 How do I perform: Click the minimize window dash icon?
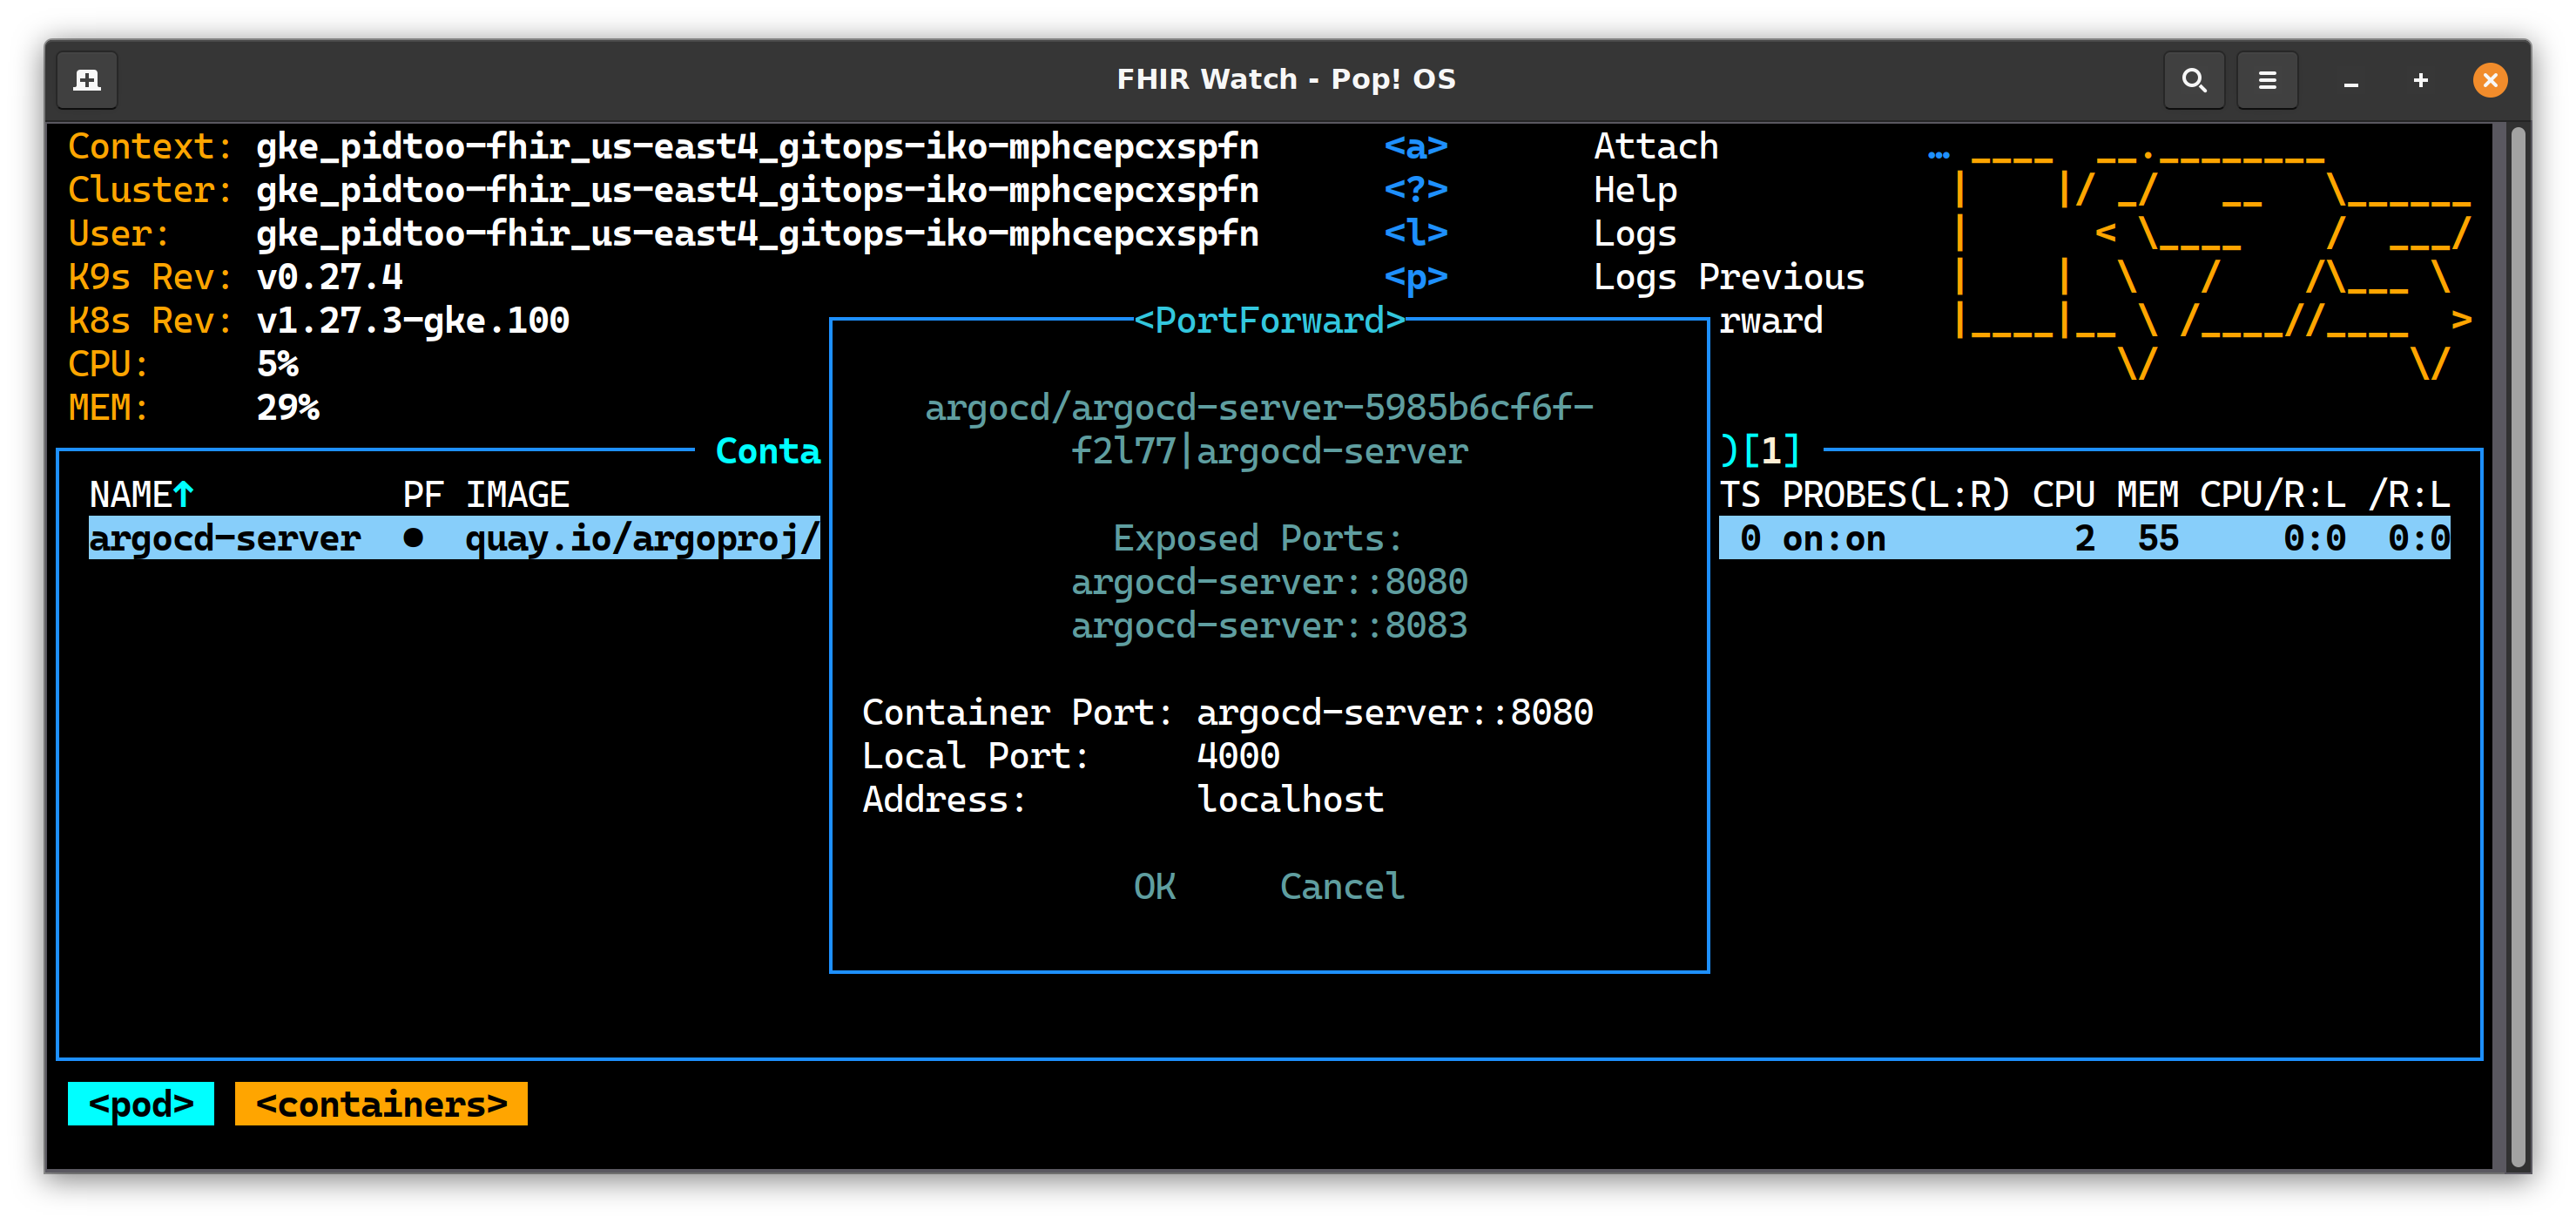click(x=2350, y=80)
